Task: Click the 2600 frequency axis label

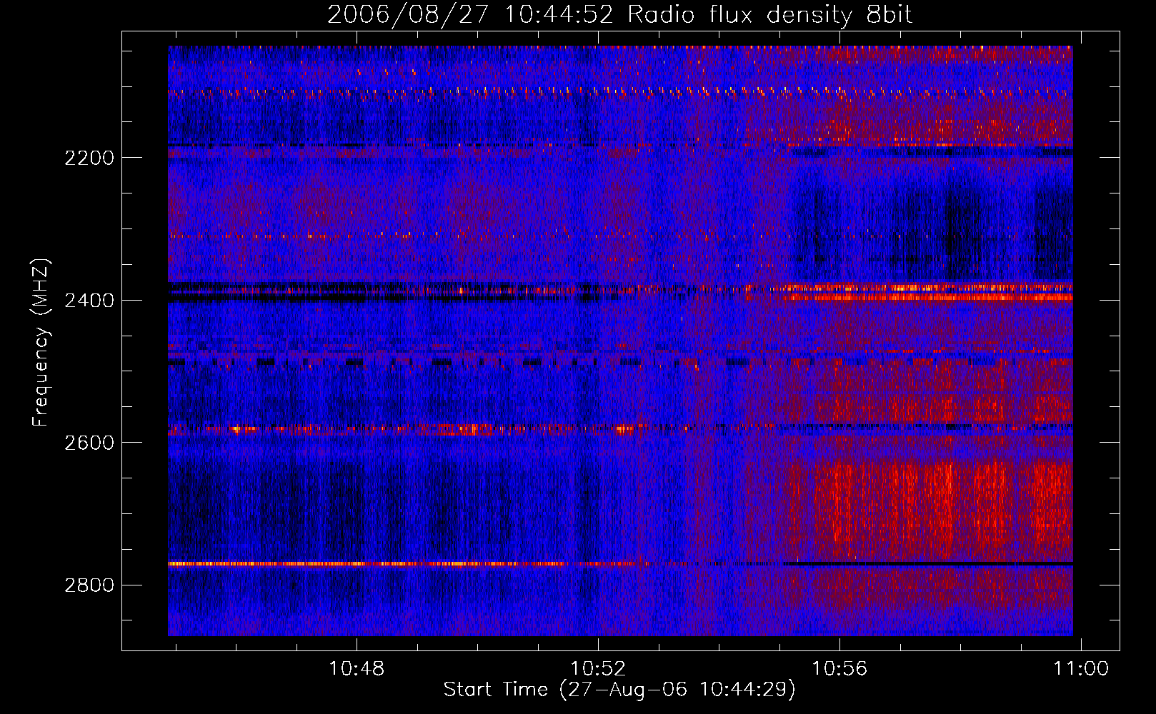Action: pyautogui.click(x=89, y=443)
